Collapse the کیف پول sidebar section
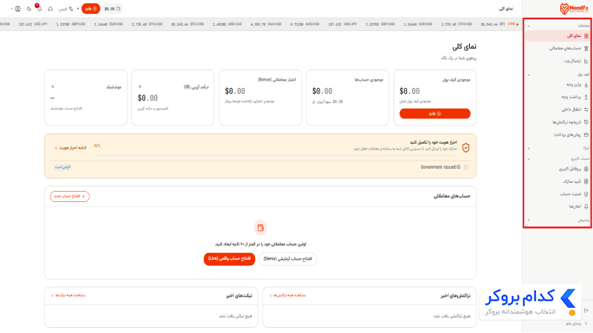This screenshot has height=333, width=593. point(529,75)
